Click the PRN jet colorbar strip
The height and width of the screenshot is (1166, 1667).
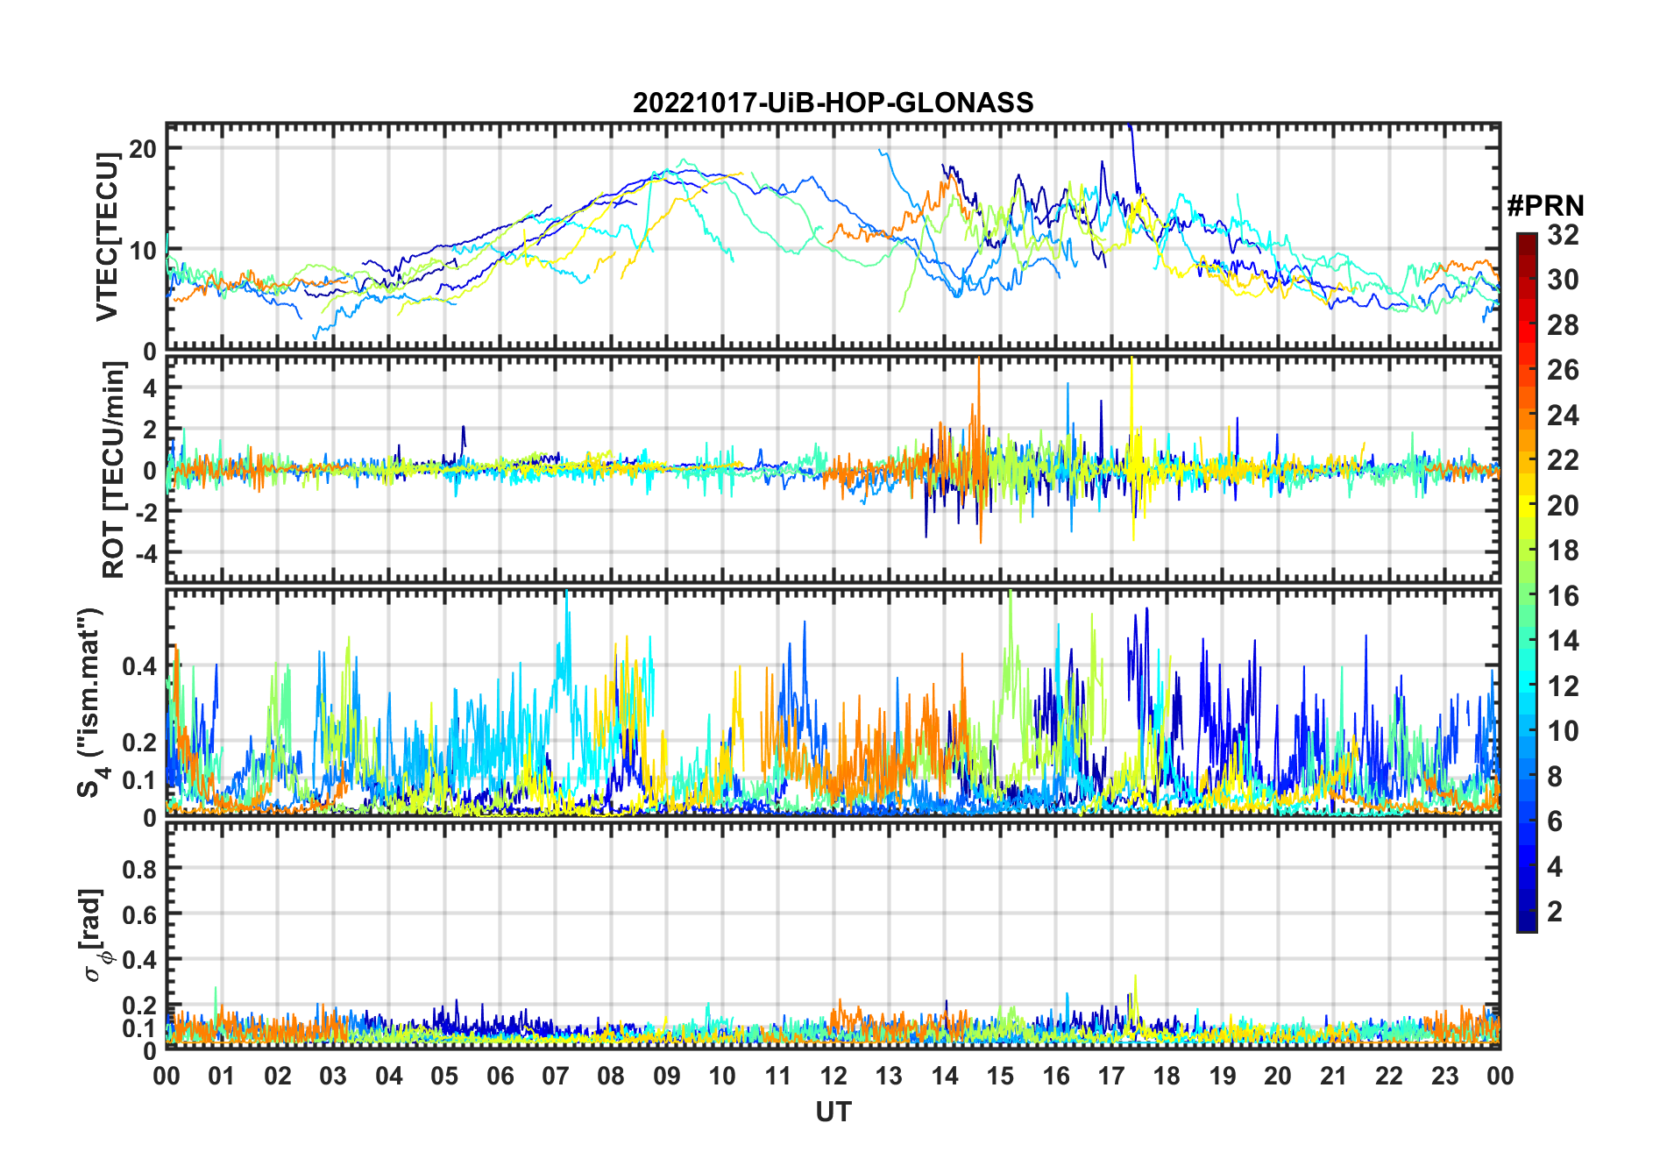(1527, 582)
